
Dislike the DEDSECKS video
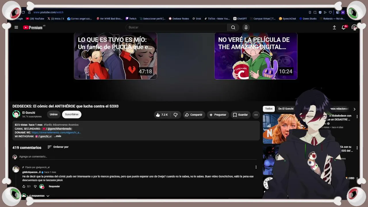point(175,115)
